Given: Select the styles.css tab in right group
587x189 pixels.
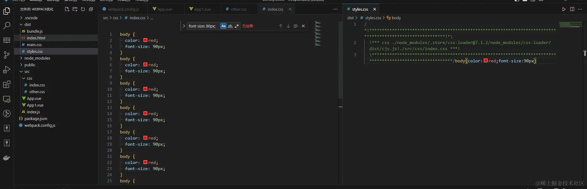Looking at the screenshot, I should point(360,9).
